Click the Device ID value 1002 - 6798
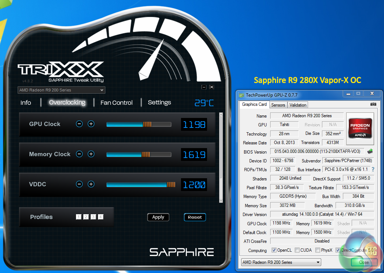The image size is (384, 273). tap(283, 161)
